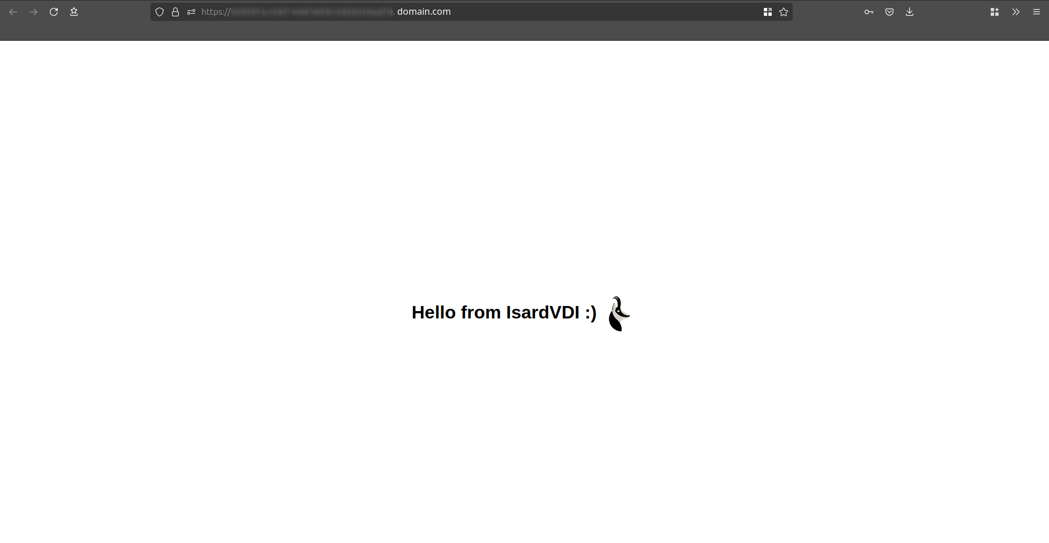The width and height of the screenshot is (1049, 543).
Task: Click the "Hello from IsardVDI :)" heading
Action: click(x=504, y=312)
